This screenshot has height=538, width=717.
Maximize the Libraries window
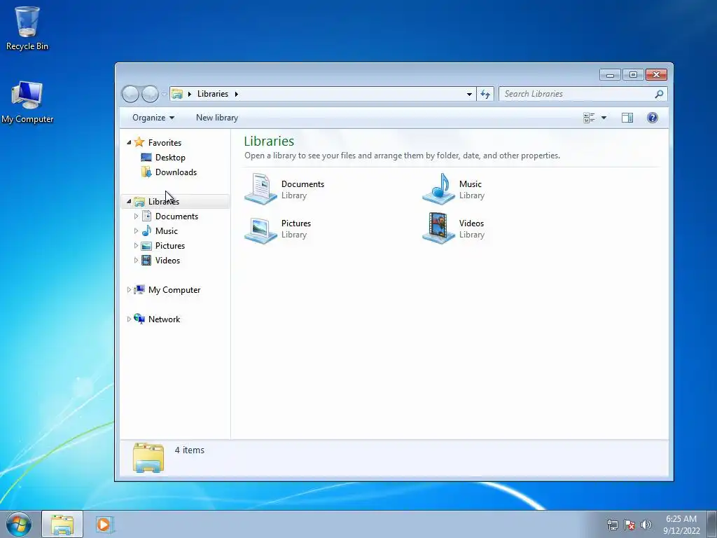coord(633,74)
